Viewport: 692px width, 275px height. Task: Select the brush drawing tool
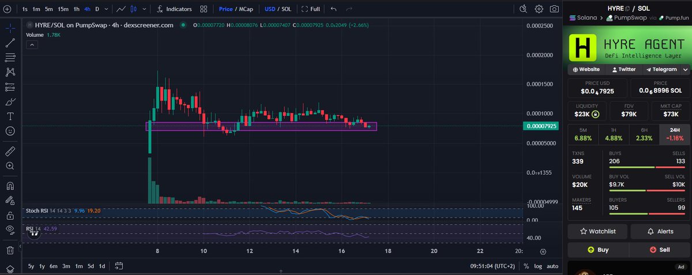click(10, 102)
